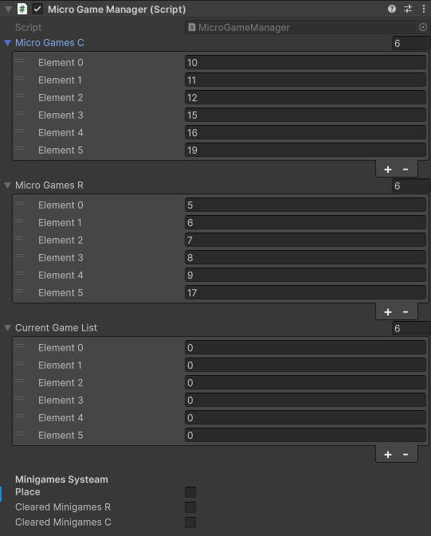Select the Micro Games C Element 5 value field
This screenshot has width=431, height=536.
tap(305, 151)
